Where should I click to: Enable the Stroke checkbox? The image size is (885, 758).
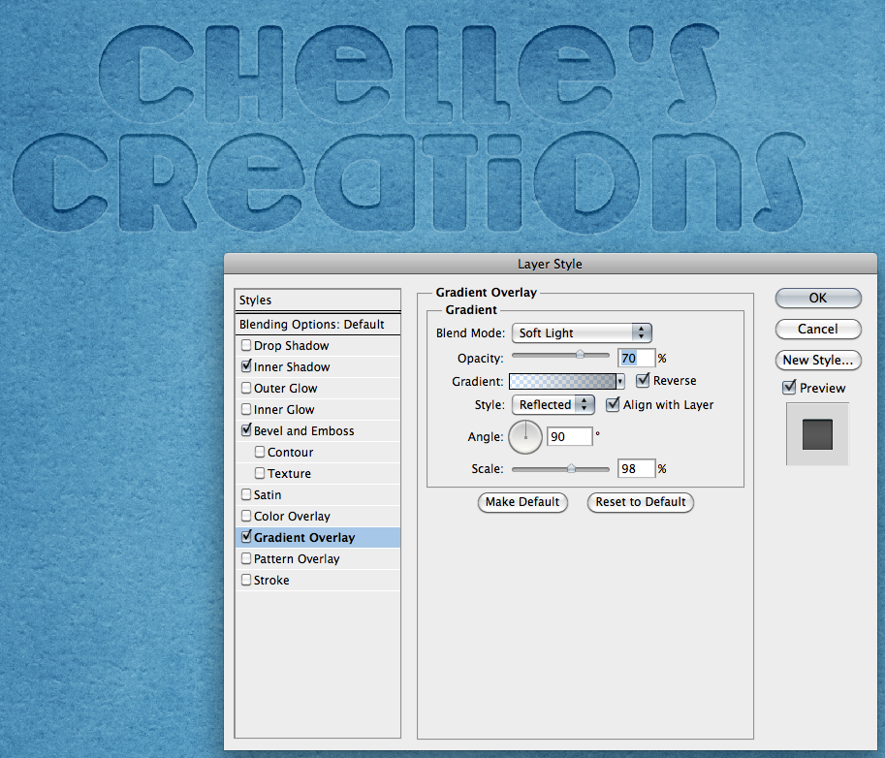[246, 580]
